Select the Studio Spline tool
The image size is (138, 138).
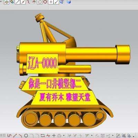48,136
